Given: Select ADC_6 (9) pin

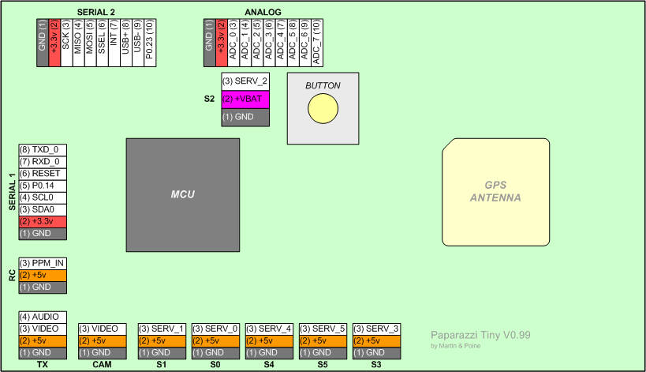Looking at the screenshot, I should [x=305, y=43].
